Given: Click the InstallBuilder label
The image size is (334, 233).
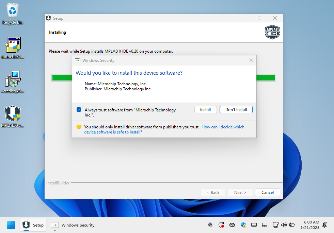Looking at the screenshot, I should [x=58, y=183].
